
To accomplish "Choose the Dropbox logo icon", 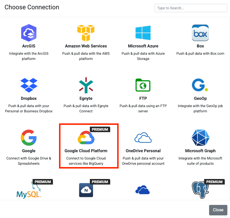I will click(x=29, y=85).
